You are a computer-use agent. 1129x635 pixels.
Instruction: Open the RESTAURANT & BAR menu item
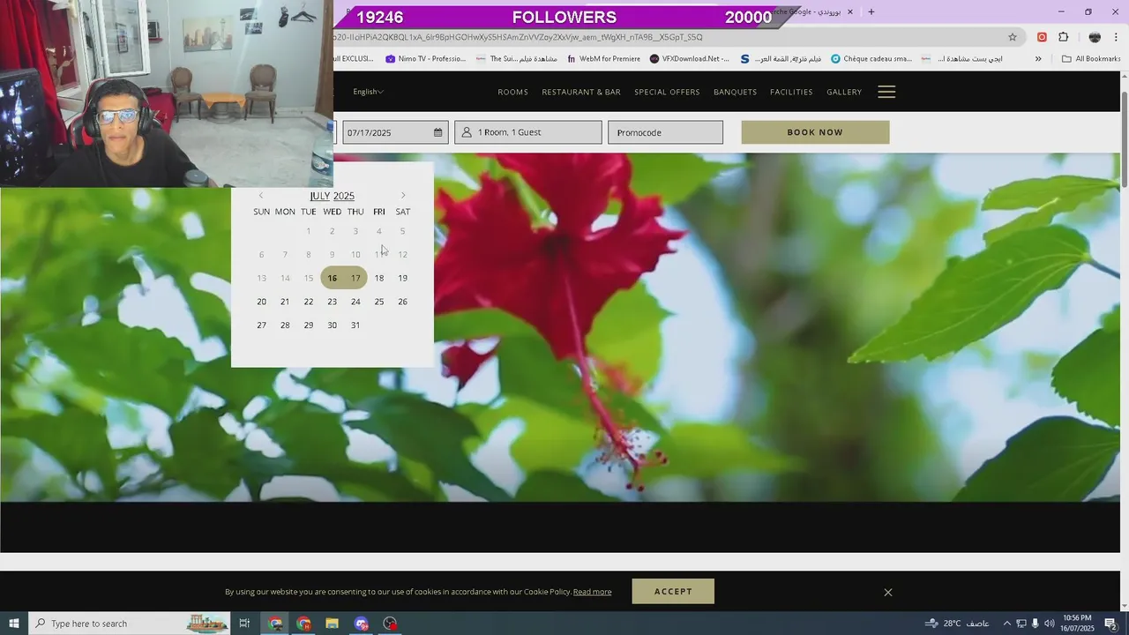click(x=581, y=92)
